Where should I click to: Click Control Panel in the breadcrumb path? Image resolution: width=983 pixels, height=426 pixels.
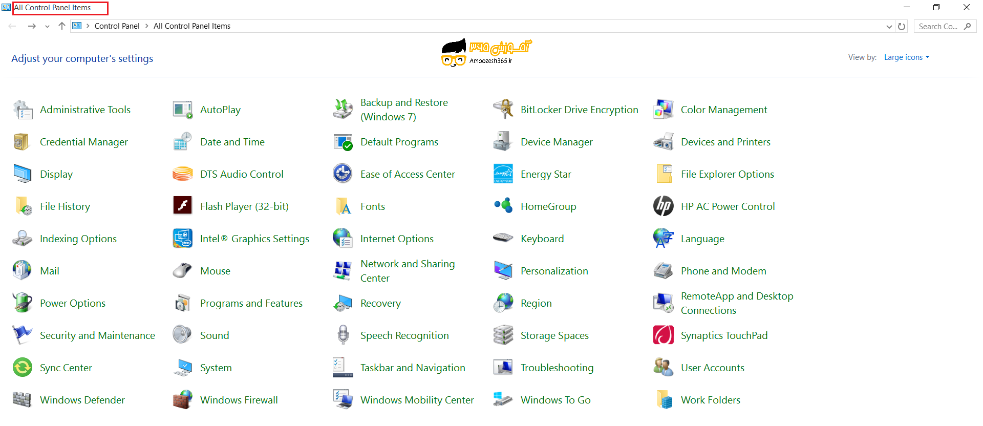coord(117,26)
